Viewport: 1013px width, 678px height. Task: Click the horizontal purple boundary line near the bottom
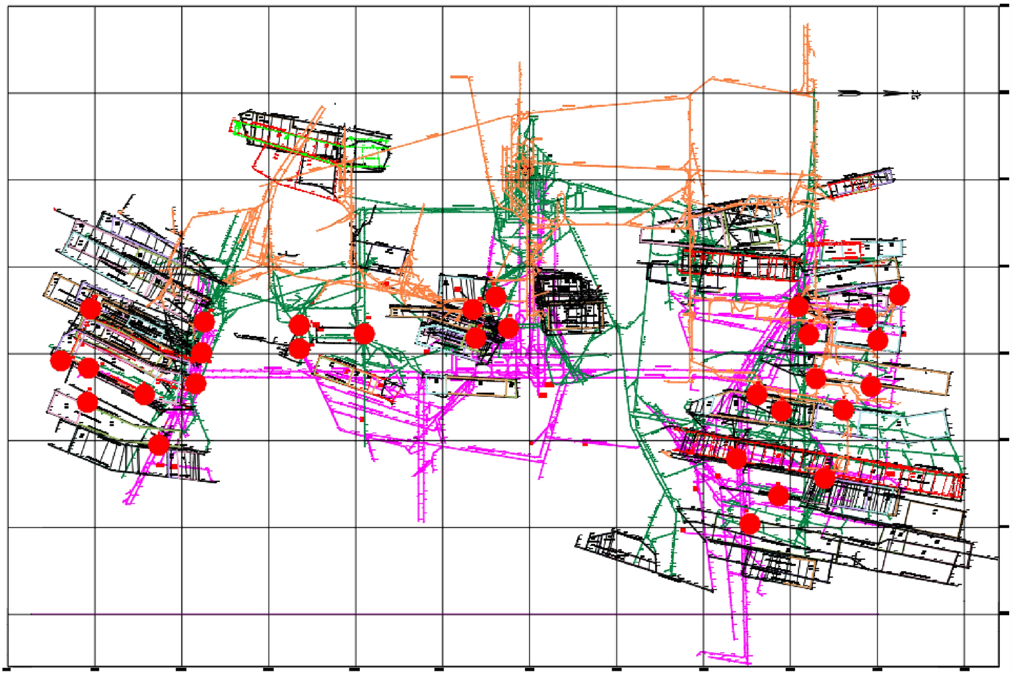[264, 614]
